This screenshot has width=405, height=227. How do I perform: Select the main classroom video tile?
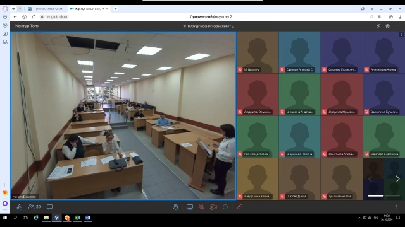point(123,115)
